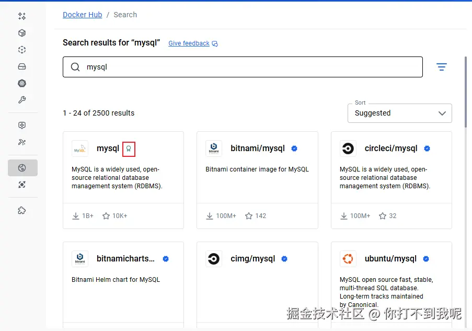Click the 100M+ downloads on circleci/mysql
Viewport: 472px width, 331px height.
[x=360, y=216]
